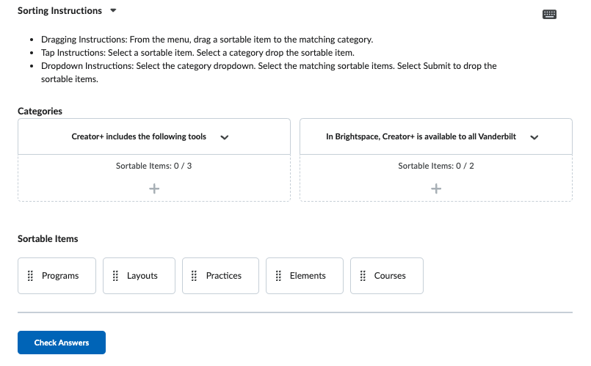Viewport: 591px width, 366px height.
Task: Click the Creator+ available to all Vanderbilt header
Action: point(426,137)
